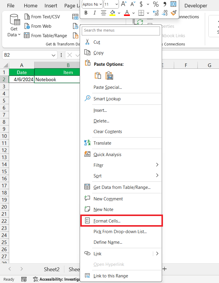The width and height of the screenshot is (219, 283).
Task: Toggle Italic in the mini toolbar
Action: (x=95, y=13)
